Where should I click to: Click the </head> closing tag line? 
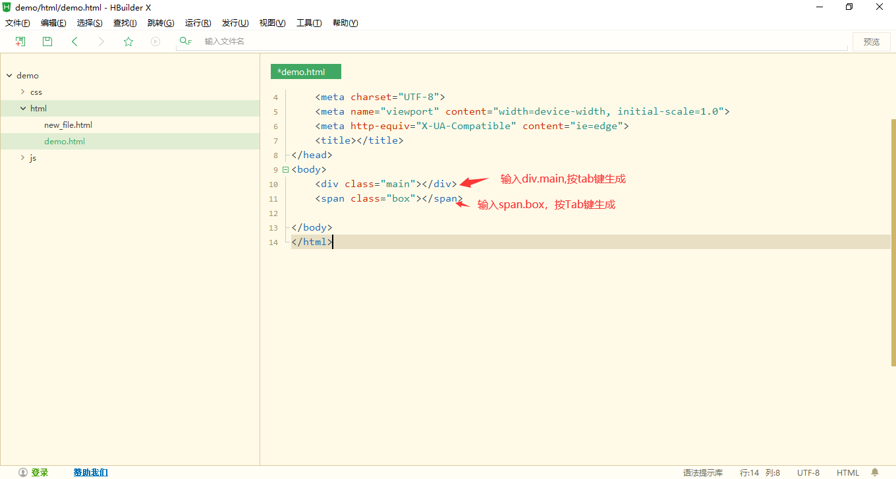(312, 155)
